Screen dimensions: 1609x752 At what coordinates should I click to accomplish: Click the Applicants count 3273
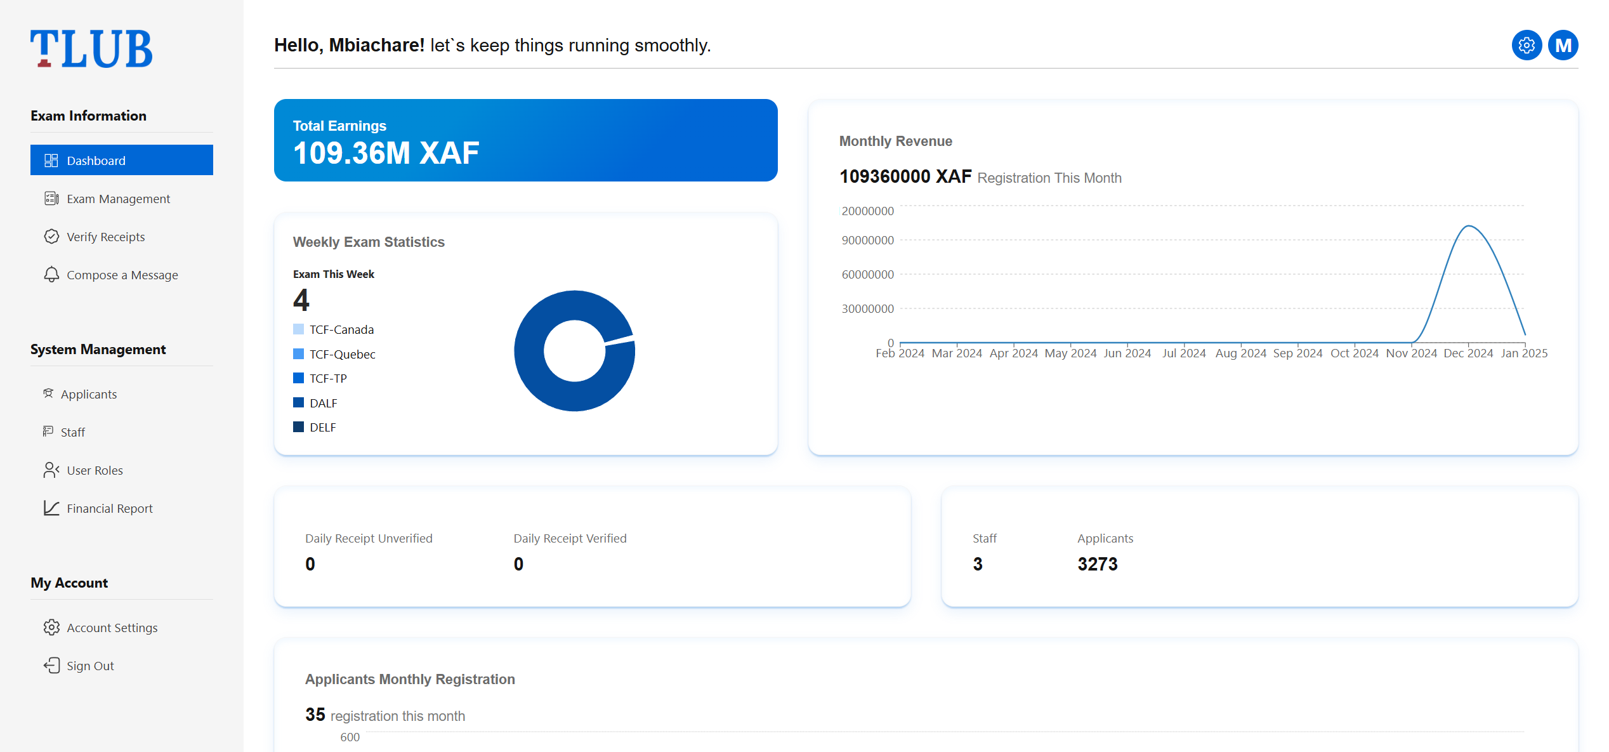tap(1098, 564)
